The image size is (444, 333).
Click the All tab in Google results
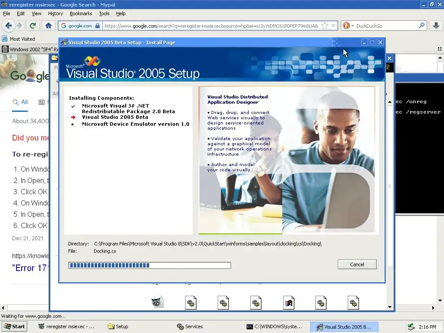point(20,102)
